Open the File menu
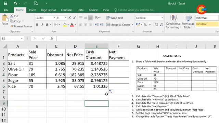This screenshot has height=123, width=219. click(6, 10)
